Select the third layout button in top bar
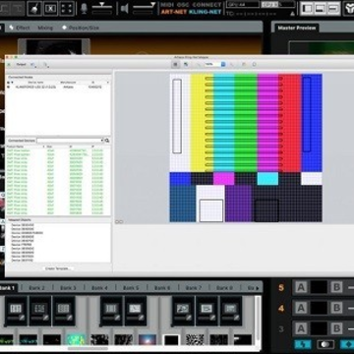The width and height of the screenshot is (354, 354). pyautogui.click(x=333, y=9)
